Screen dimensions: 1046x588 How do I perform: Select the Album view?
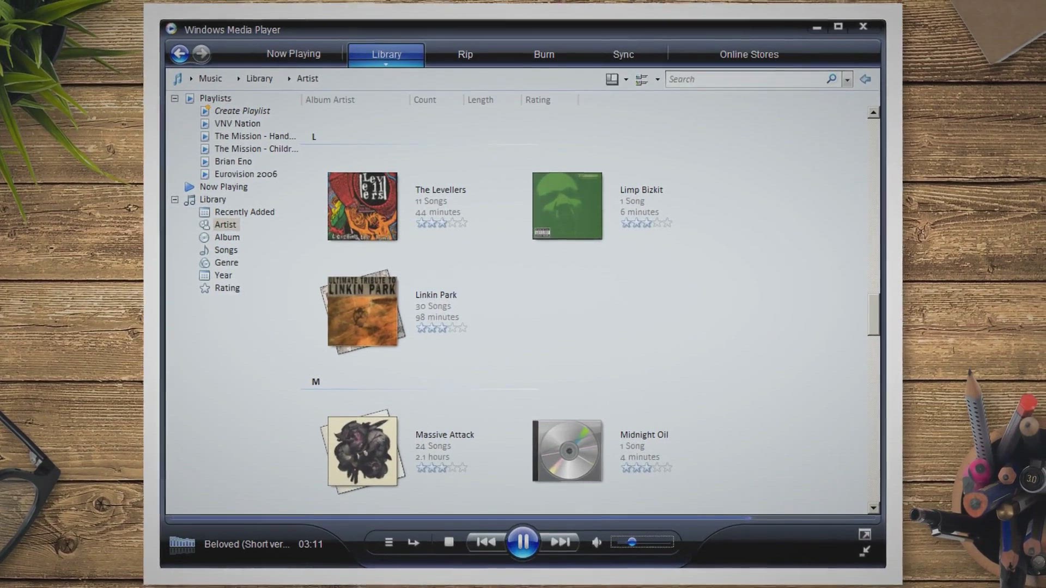227,237
